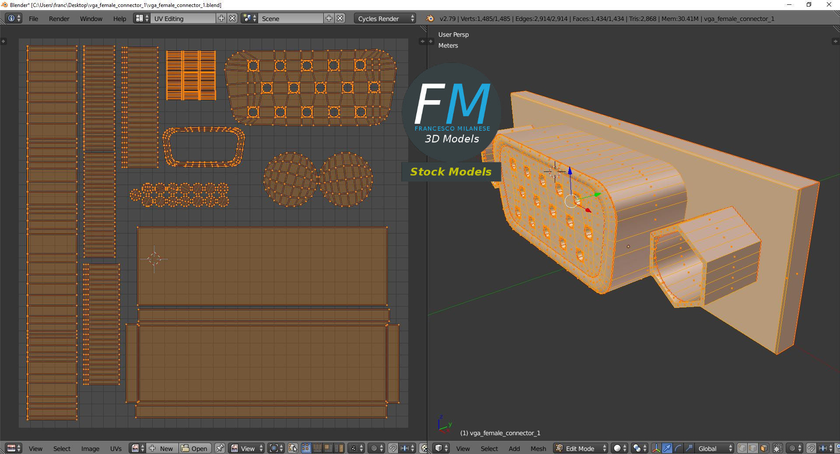
Task: Click New to create an image
Action: [x=162, y=448]
